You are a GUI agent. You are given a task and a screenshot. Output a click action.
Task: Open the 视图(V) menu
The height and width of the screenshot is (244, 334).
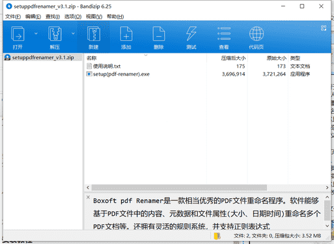94,16
